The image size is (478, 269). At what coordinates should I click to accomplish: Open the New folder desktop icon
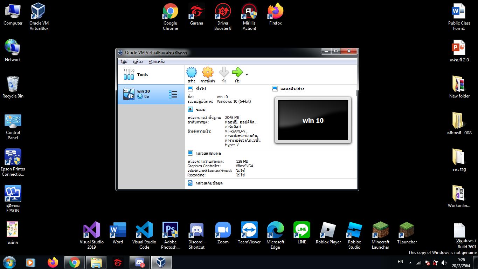click(459, 87)
